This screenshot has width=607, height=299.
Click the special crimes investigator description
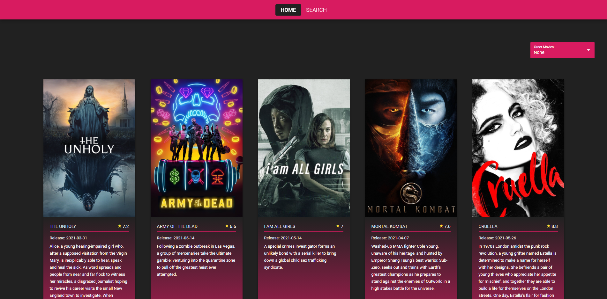[300, 257]
